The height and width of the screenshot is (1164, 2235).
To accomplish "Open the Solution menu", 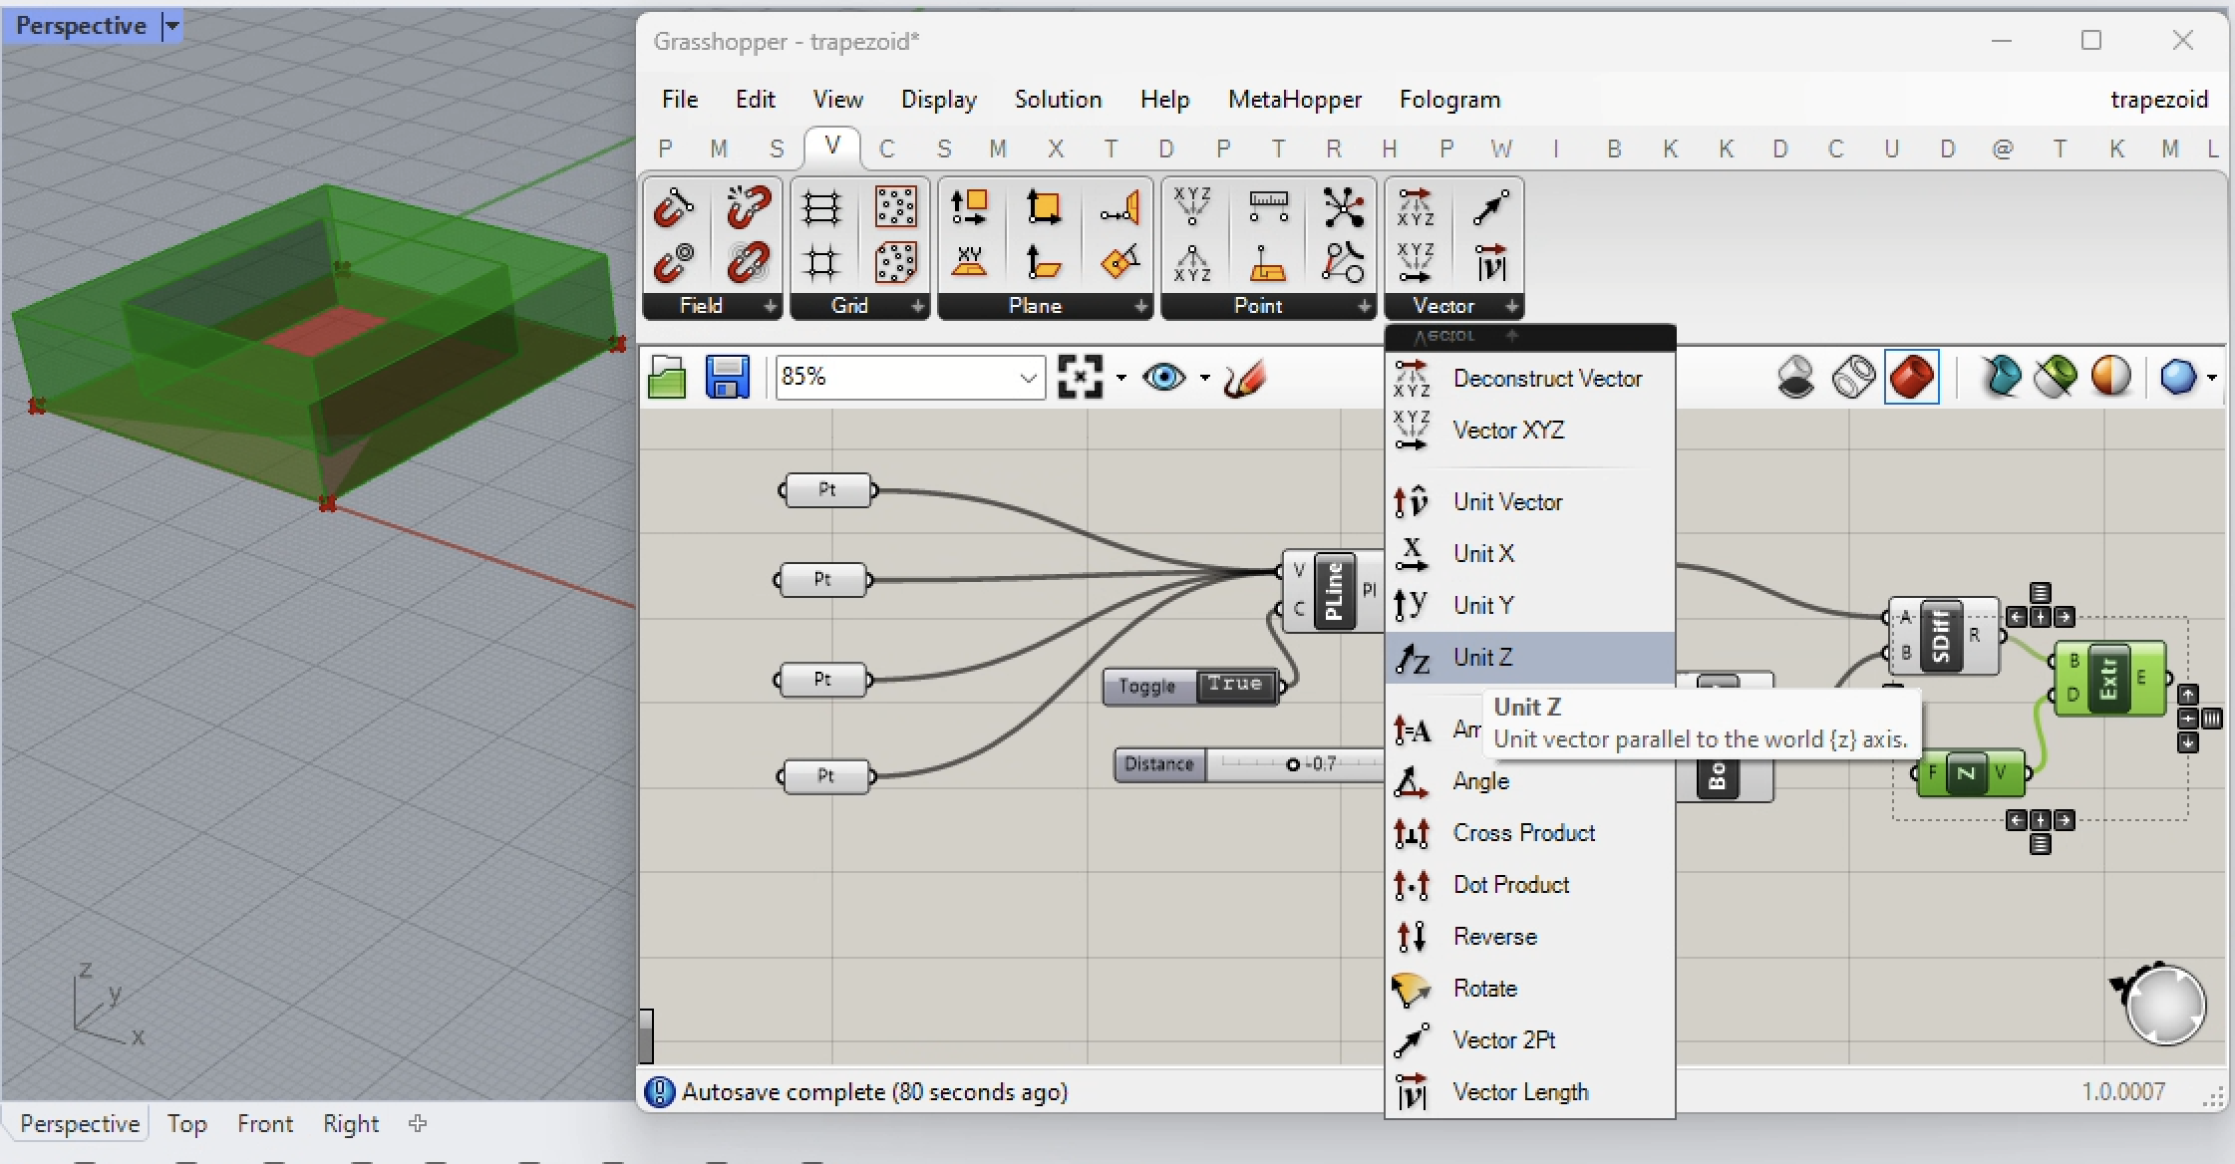I will click(1057, 100).
